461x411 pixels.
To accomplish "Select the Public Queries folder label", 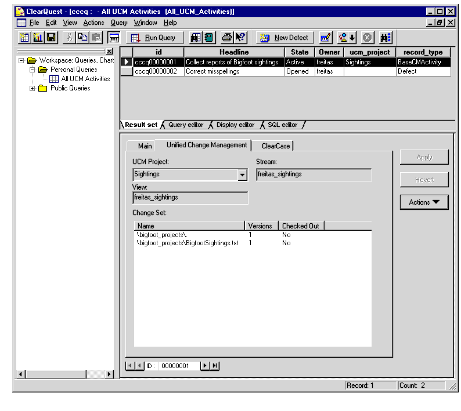I will coord(70,88).
